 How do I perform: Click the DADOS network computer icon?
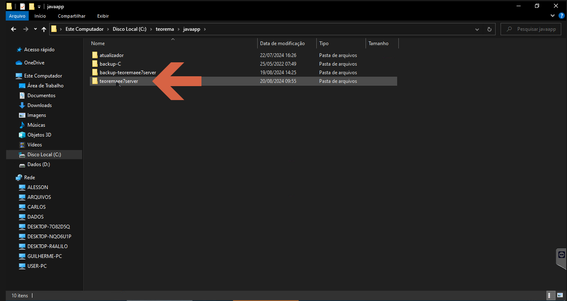pos(22,217)
